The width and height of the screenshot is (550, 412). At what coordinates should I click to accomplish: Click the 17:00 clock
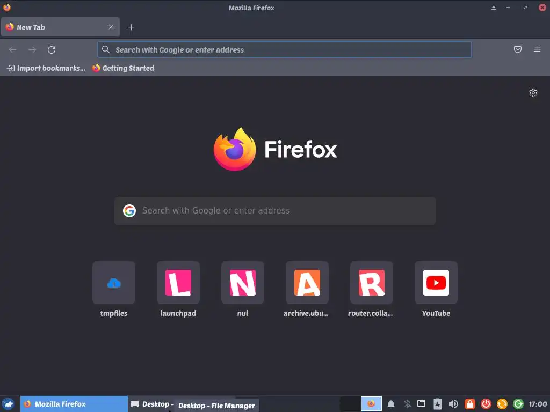point(538,404)
